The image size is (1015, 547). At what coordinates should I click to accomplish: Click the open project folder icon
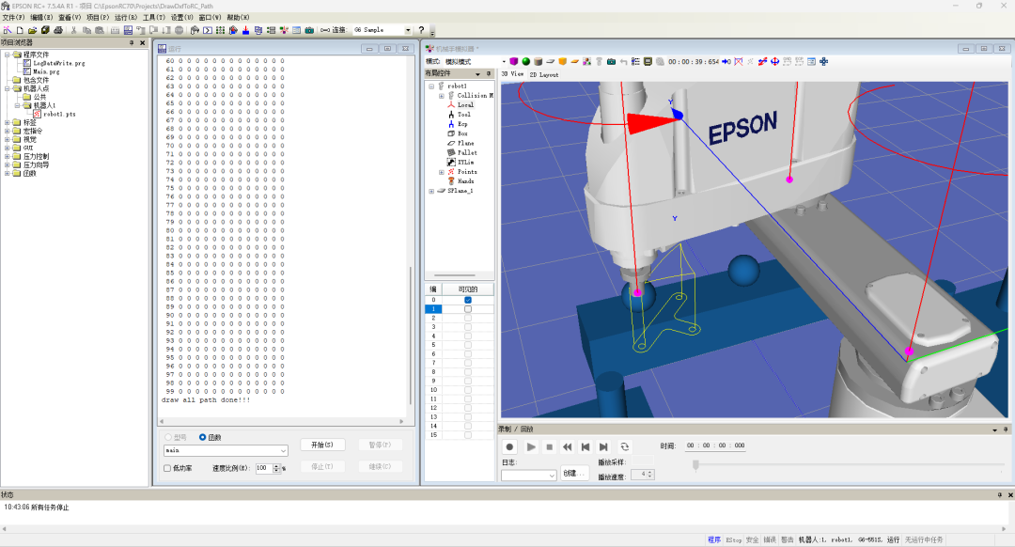pyautogui.click(x=32, y=30)
